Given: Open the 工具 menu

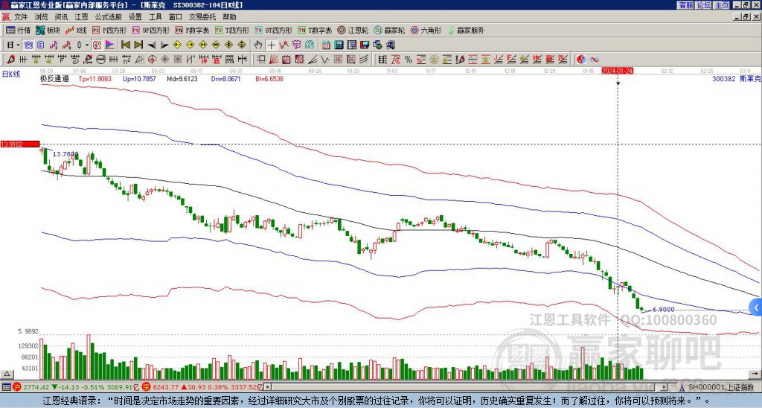Looking at the screenshot, I should coord(156,17).
